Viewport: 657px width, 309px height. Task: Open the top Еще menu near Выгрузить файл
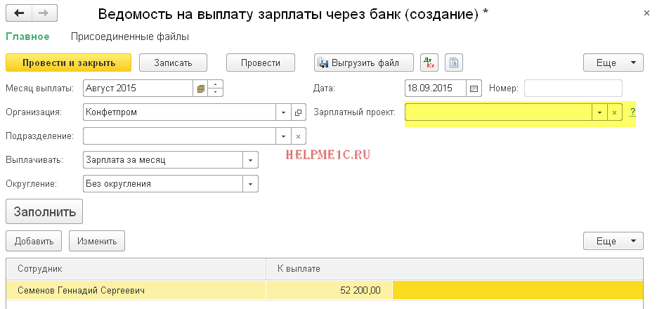click(613, 63)
